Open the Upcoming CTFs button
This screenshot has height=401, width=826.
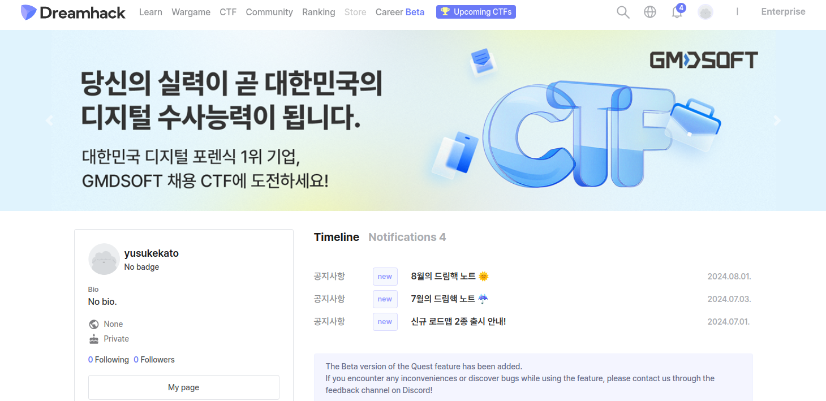pyautogui.click(x=476, y=12)
